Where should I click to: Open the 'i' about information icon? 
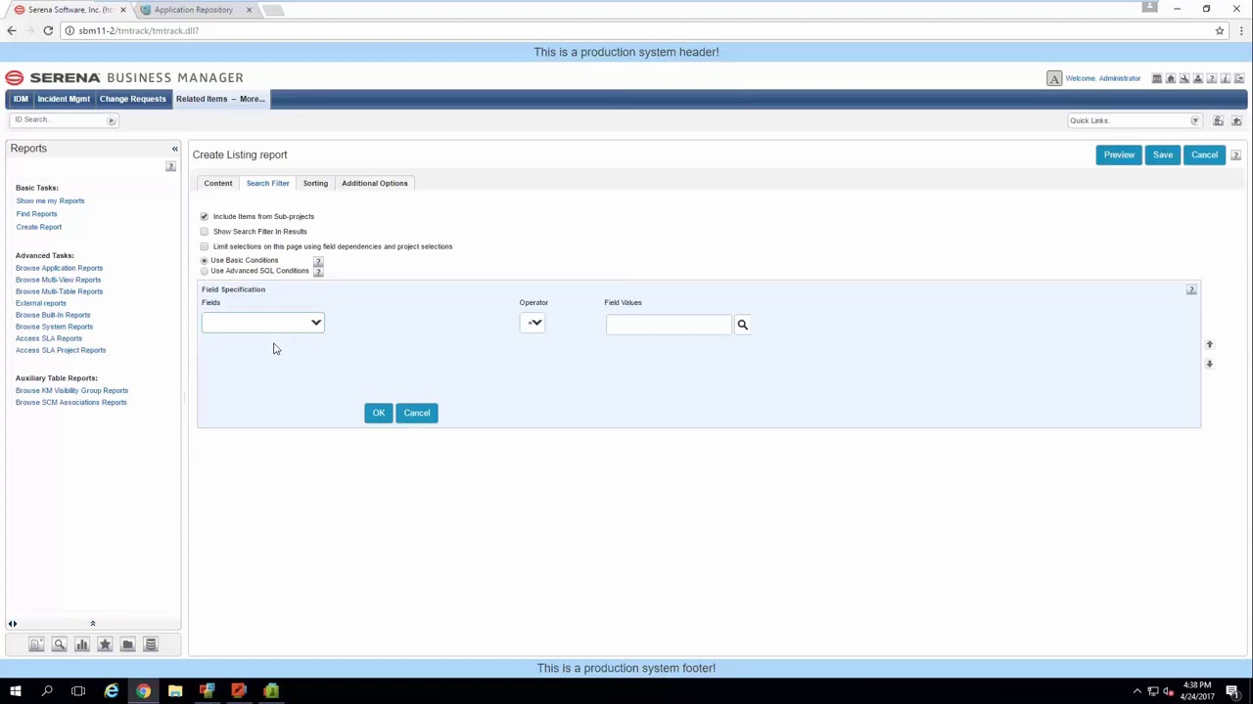coord(1226,78)
